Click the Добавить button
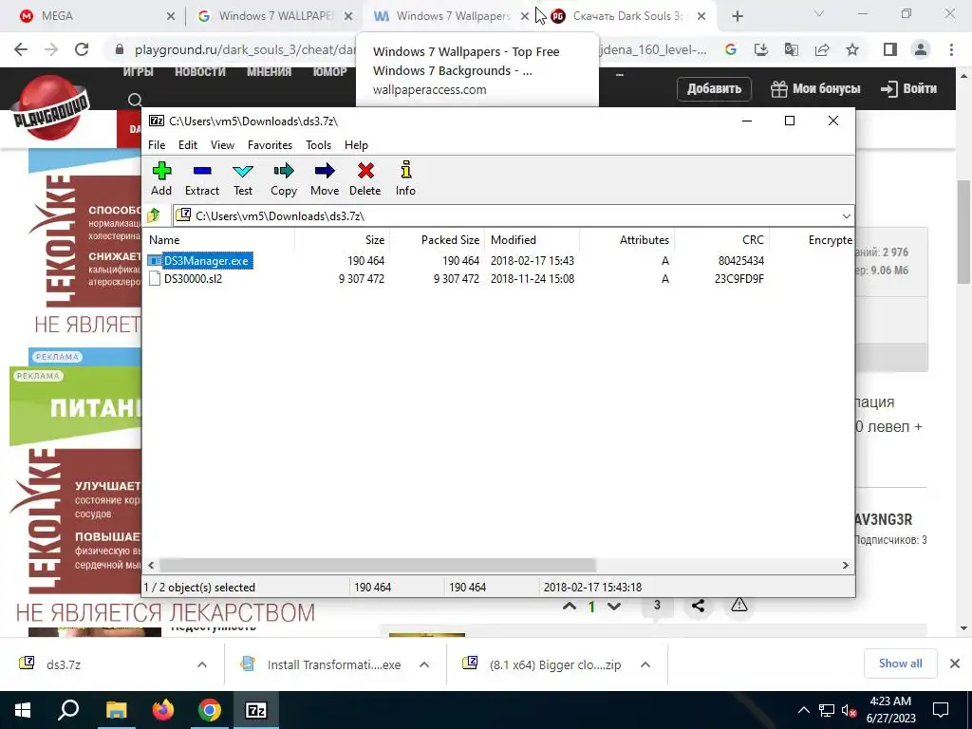The image size is (972, 729). (714, 88)
